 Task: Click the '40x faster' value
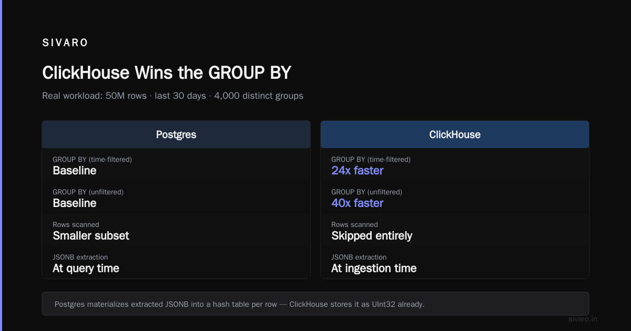pyautogui.click(x=358, y=203)
